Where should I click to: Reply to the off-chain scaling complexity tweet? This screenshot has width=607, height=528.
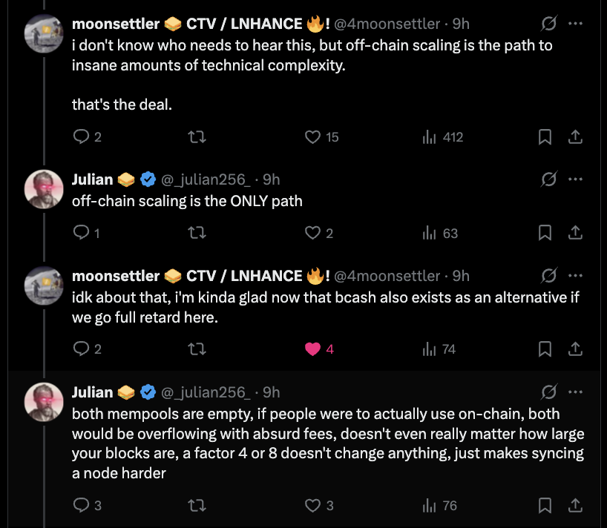pos(82,137)
